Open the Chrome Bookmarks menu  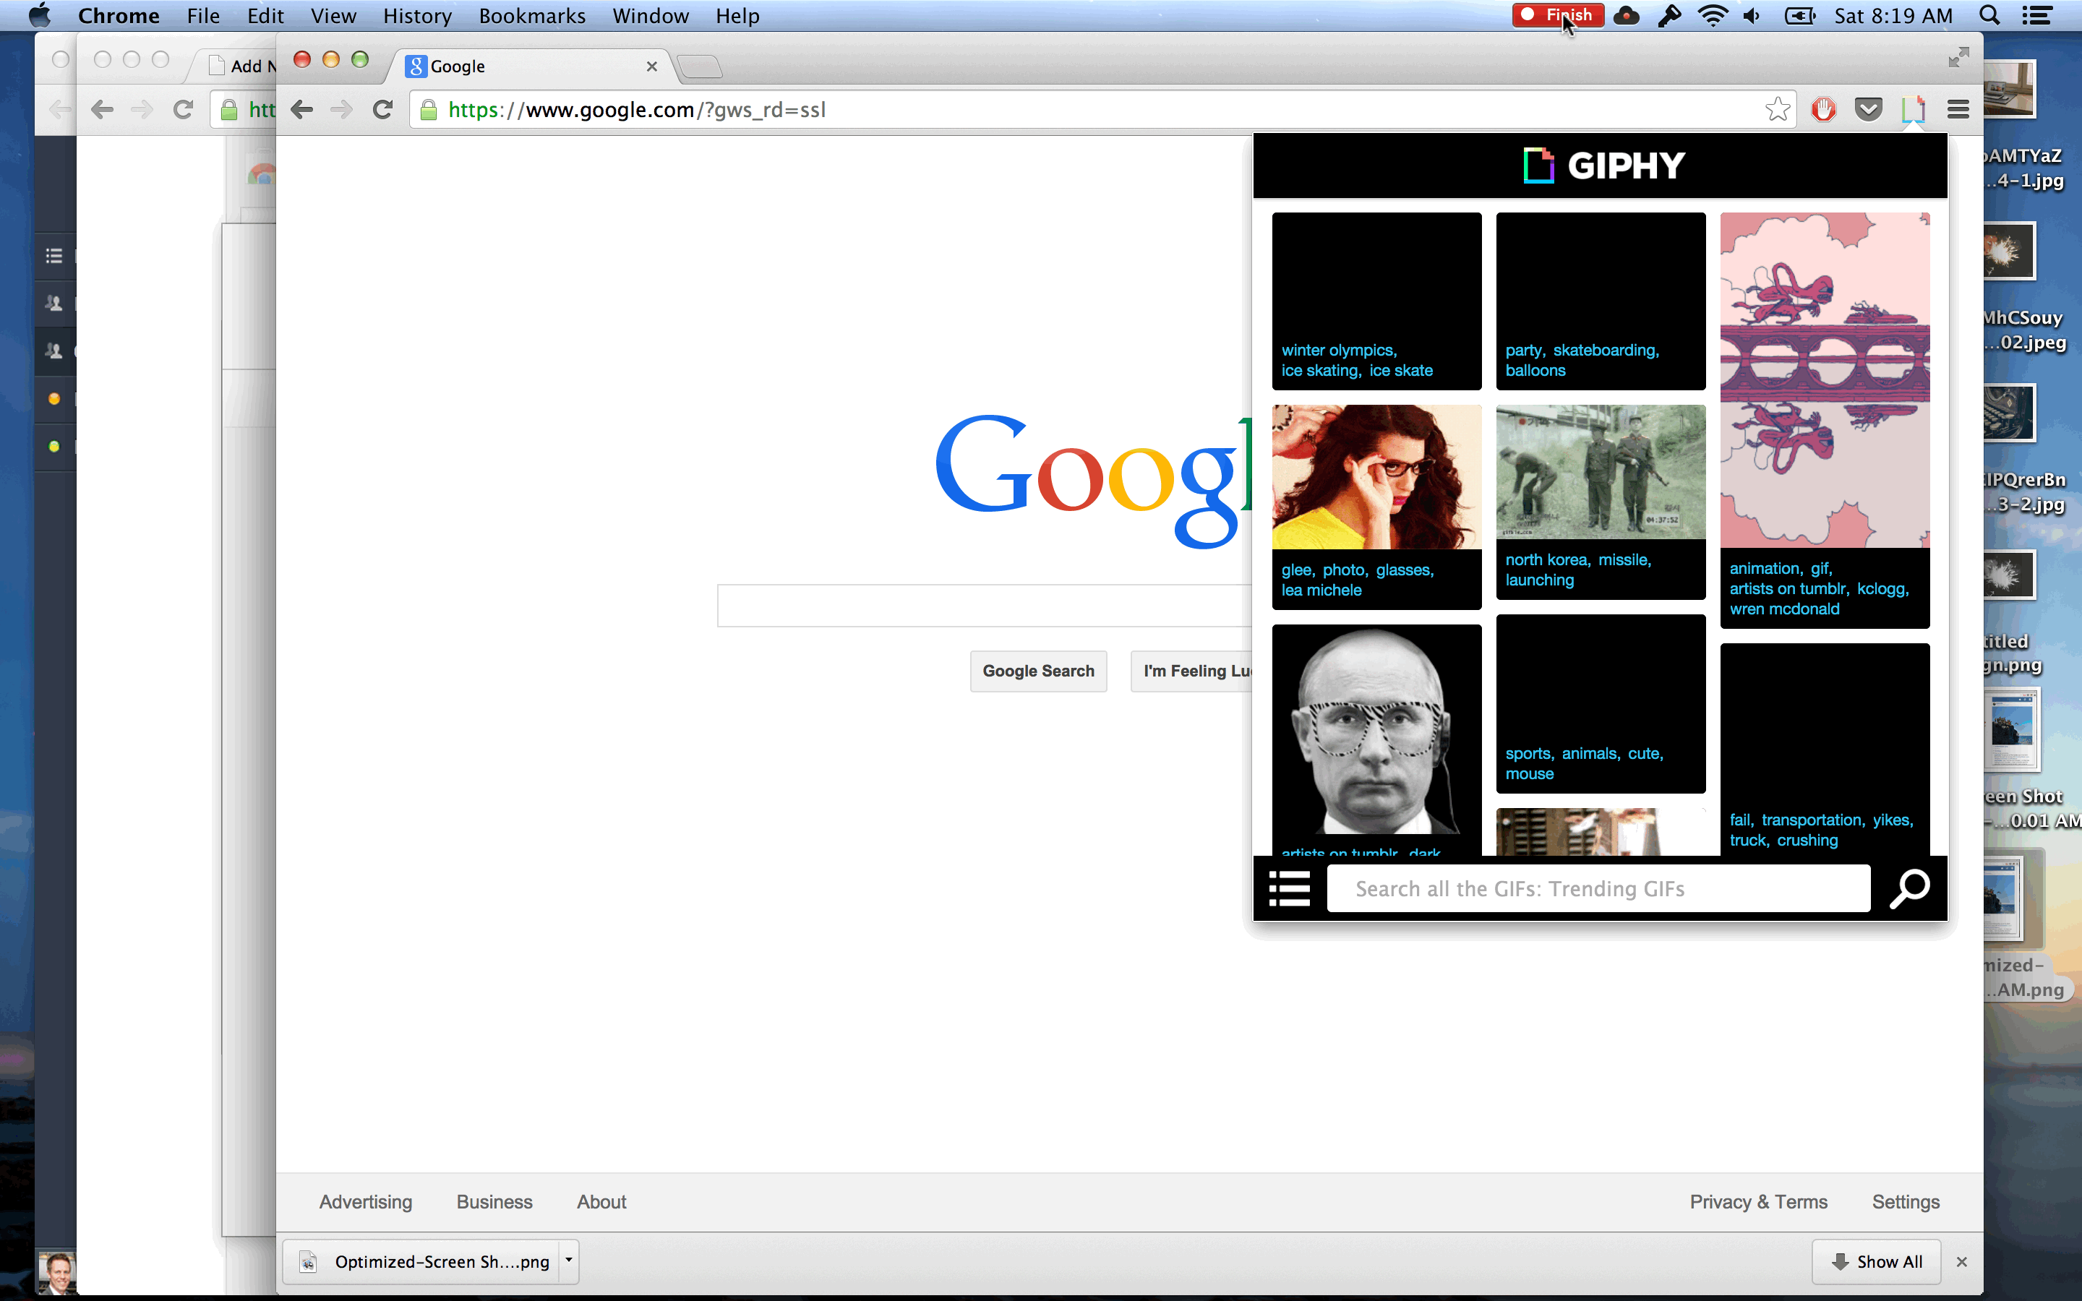(531, 15)
